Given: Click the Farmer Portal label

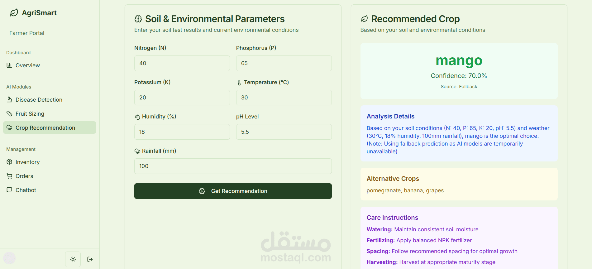Looking at the screenshot, I should click(x=27, y=33).
